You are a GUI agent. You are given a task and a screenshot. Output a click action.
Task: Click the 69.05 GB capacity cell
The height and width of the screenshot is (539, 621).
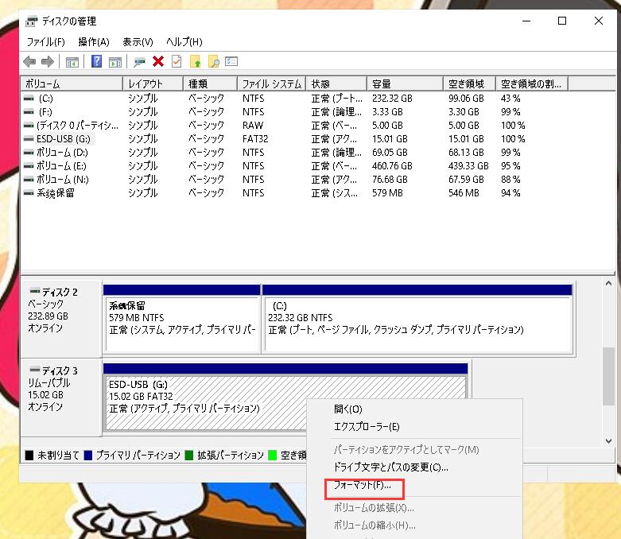pos(390,153)
